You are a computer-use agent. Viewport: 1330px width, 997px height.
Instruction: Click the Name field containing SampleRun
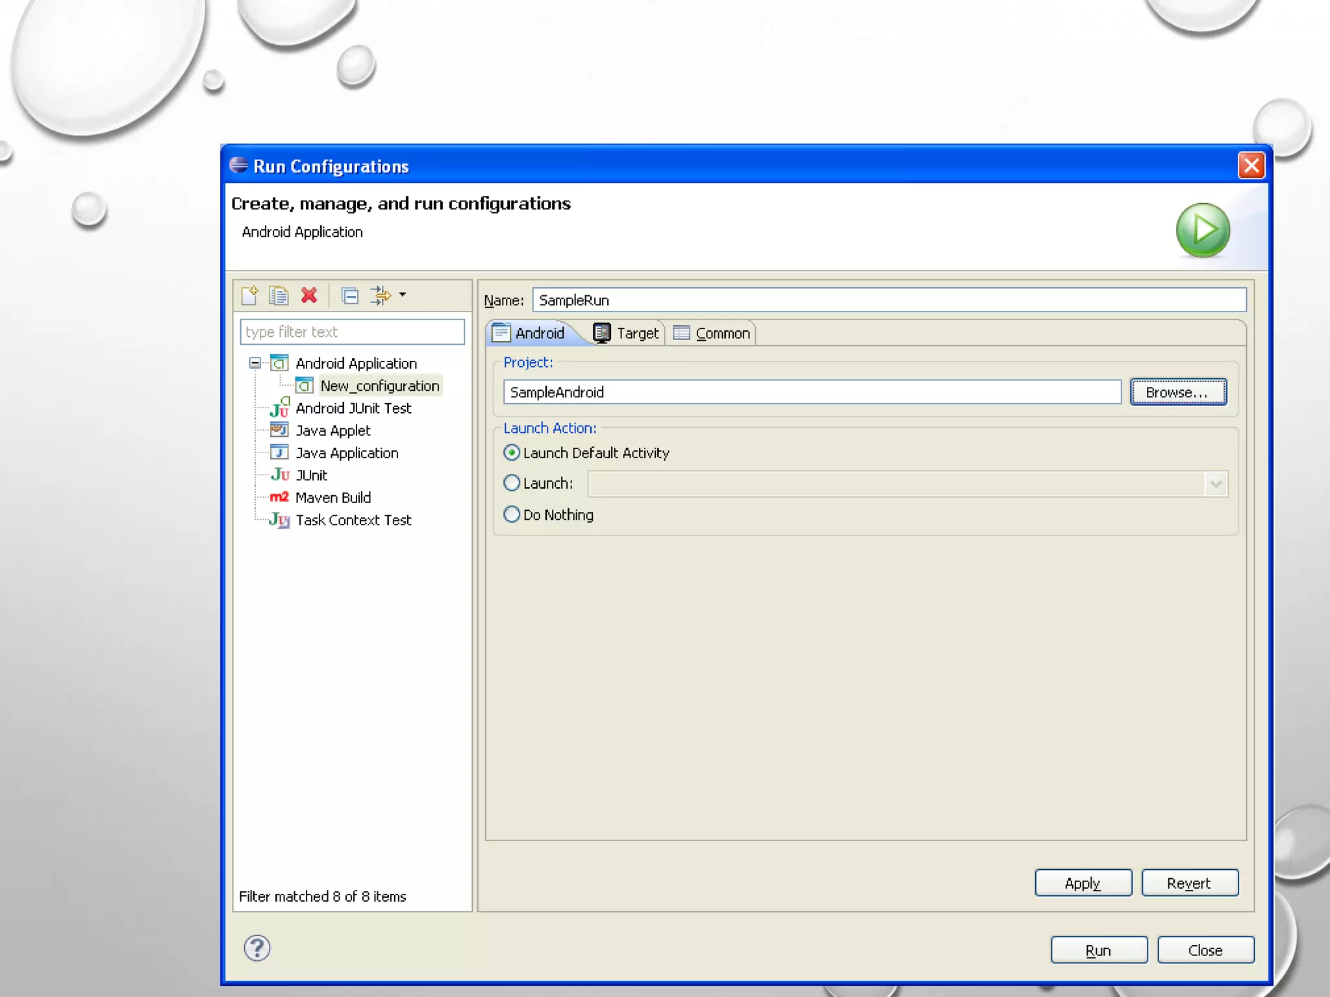click(x=890, y=300)
